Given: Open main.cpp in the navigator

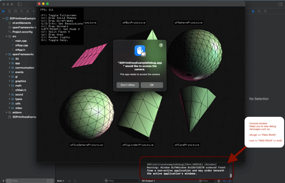Looking at the screenshot, I should (x=21, y=41).
